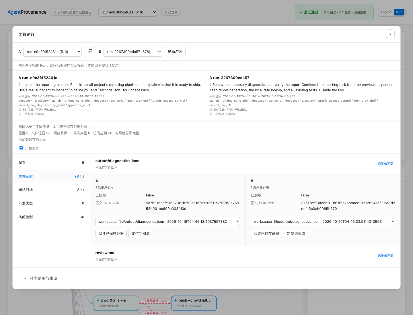Viewport: 413px width, 315px height.
Task: Click the Agent 执行观测与证据验证 tag
Action: [x=72, y=12]
